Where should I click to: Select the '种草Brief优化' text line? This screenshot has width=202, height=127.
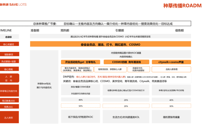pos(44,84)
